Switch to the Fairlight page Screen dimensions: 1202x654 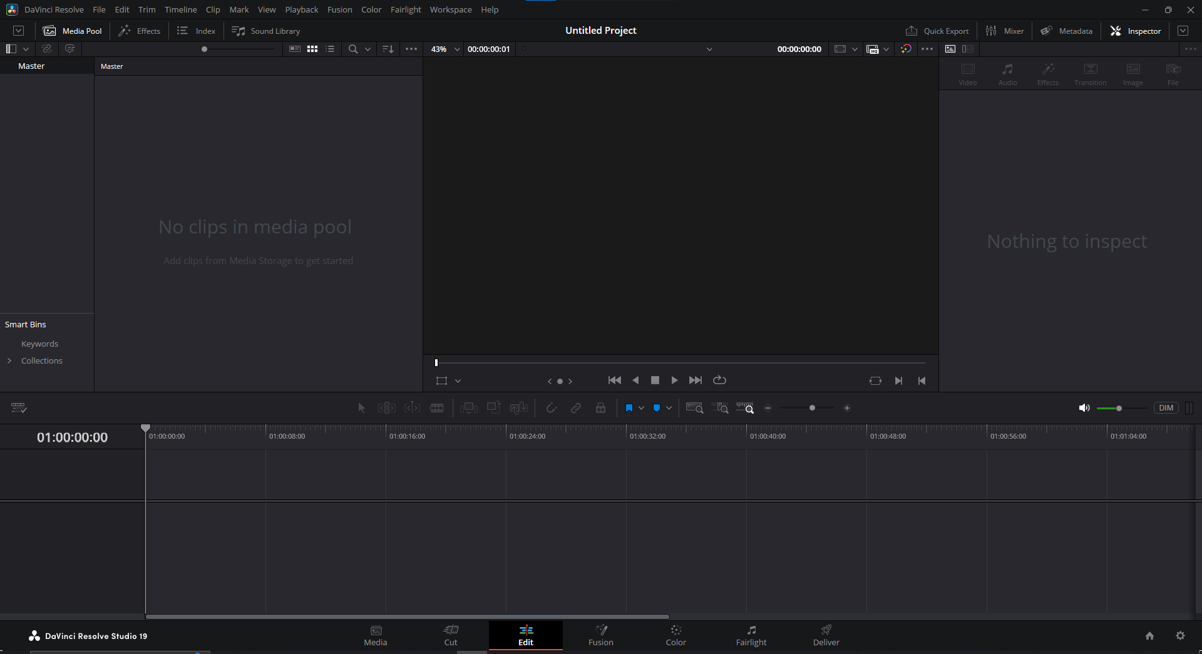click(751, 636)
